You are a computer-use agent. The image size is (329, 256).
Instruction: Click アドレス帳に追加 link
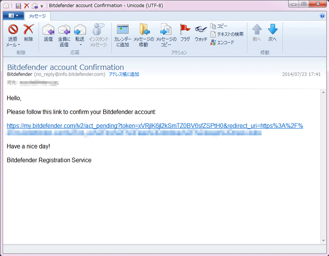tap(124, 74)
